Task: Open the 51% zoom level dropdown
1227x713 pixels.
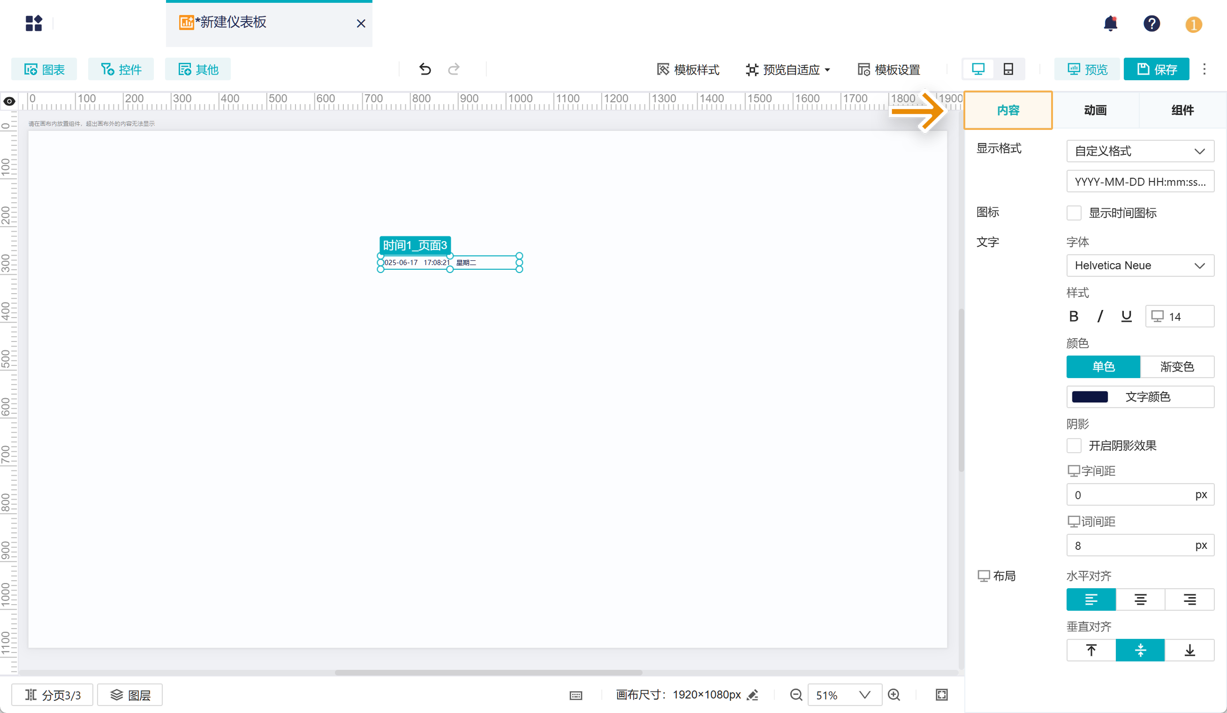Action: (x=844, y=695)
